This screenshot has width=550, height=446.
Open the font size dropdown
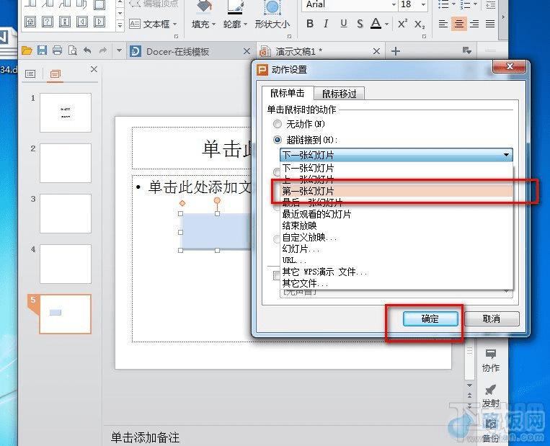pos(423,4)
